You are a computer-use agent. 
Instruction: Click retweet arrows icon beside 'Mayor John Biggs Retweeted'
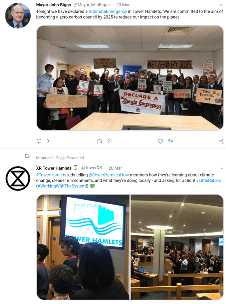coord(27,156)
